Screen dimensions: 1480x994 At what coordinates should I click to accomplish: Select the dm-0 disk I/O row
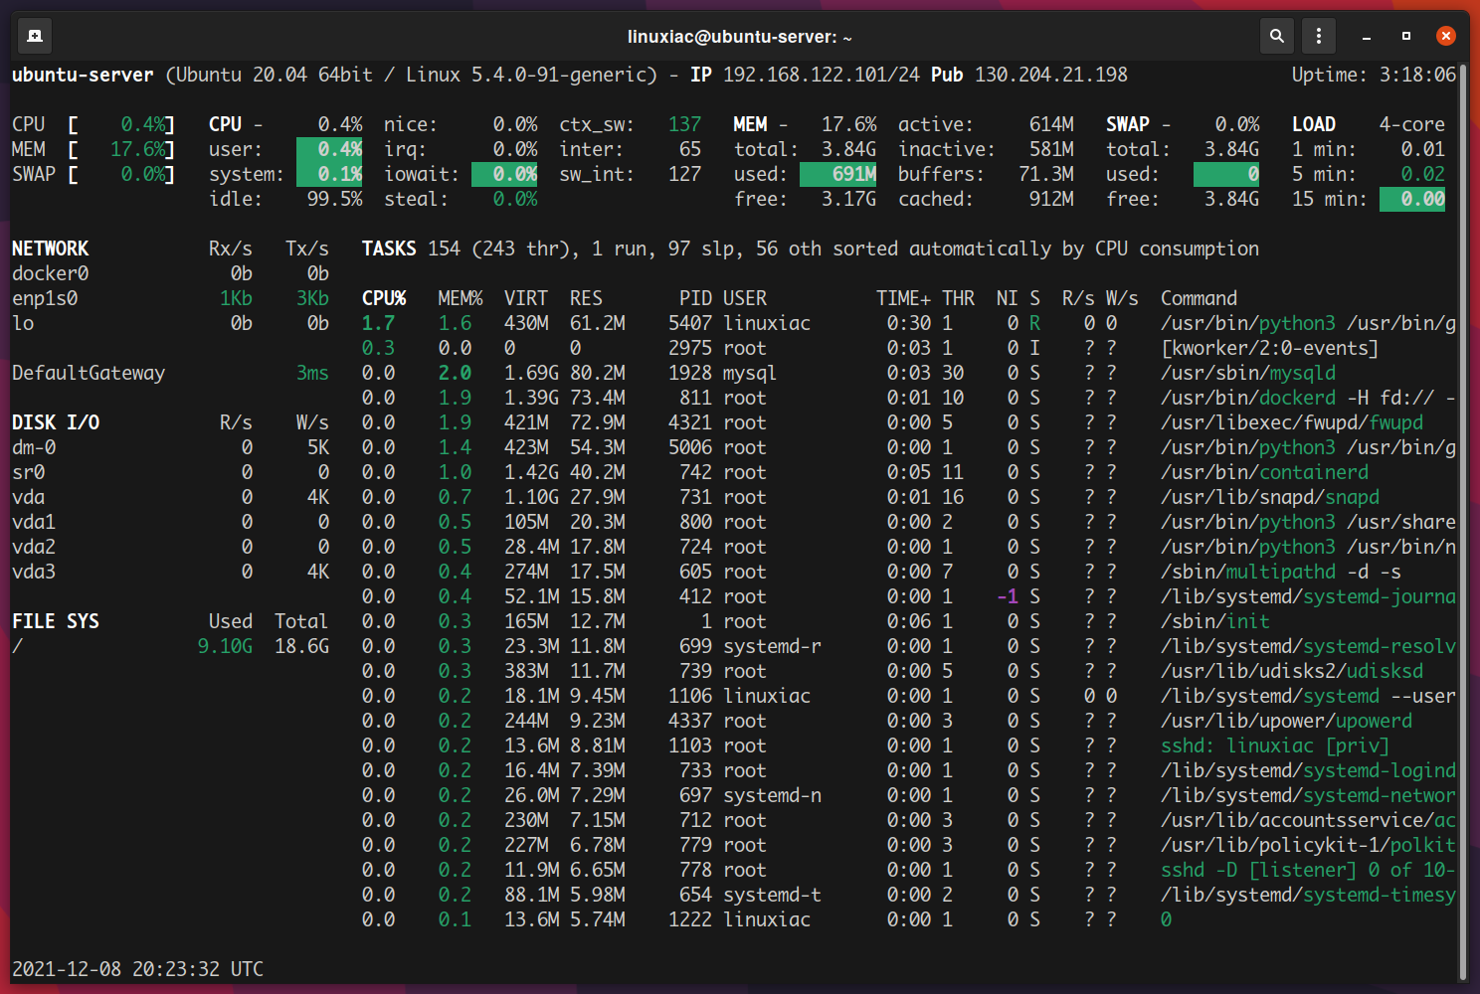(33, 447)
